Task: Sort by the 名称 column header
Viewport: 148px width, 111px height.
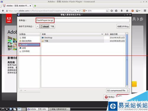Action: coord(73,34)
